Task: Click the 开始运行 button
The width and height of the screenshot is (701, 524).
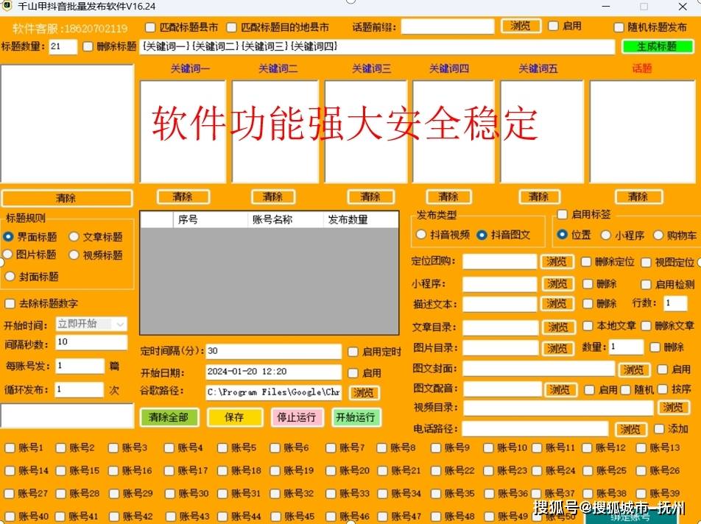Action: (356, 417)
